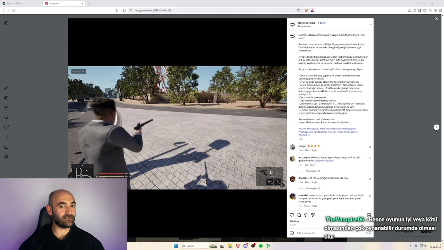Image resolution: width=444 pixels, height=250 pixels.
Task: Open Messages from the Instagram sidebar
Action: pyautogui.click(x=6, y=108)
